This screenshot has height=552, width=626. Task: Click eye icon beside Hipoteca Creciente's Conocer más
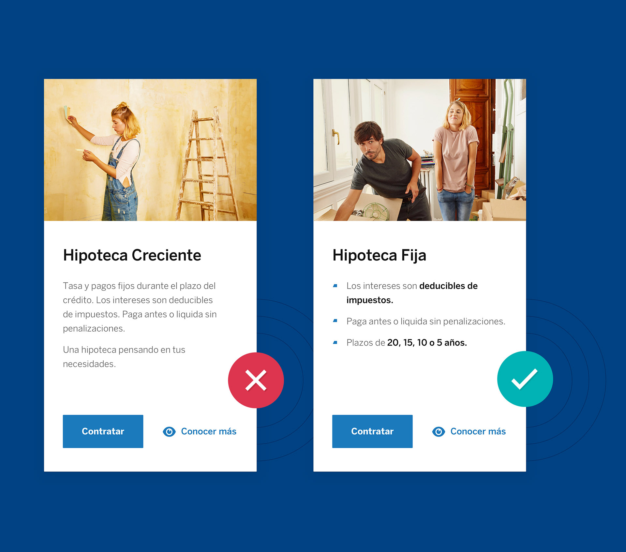169,432
